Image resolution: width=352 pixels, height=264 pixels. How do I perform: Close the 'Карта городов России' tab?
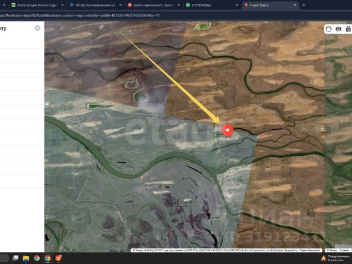click(x=62, y=5)
